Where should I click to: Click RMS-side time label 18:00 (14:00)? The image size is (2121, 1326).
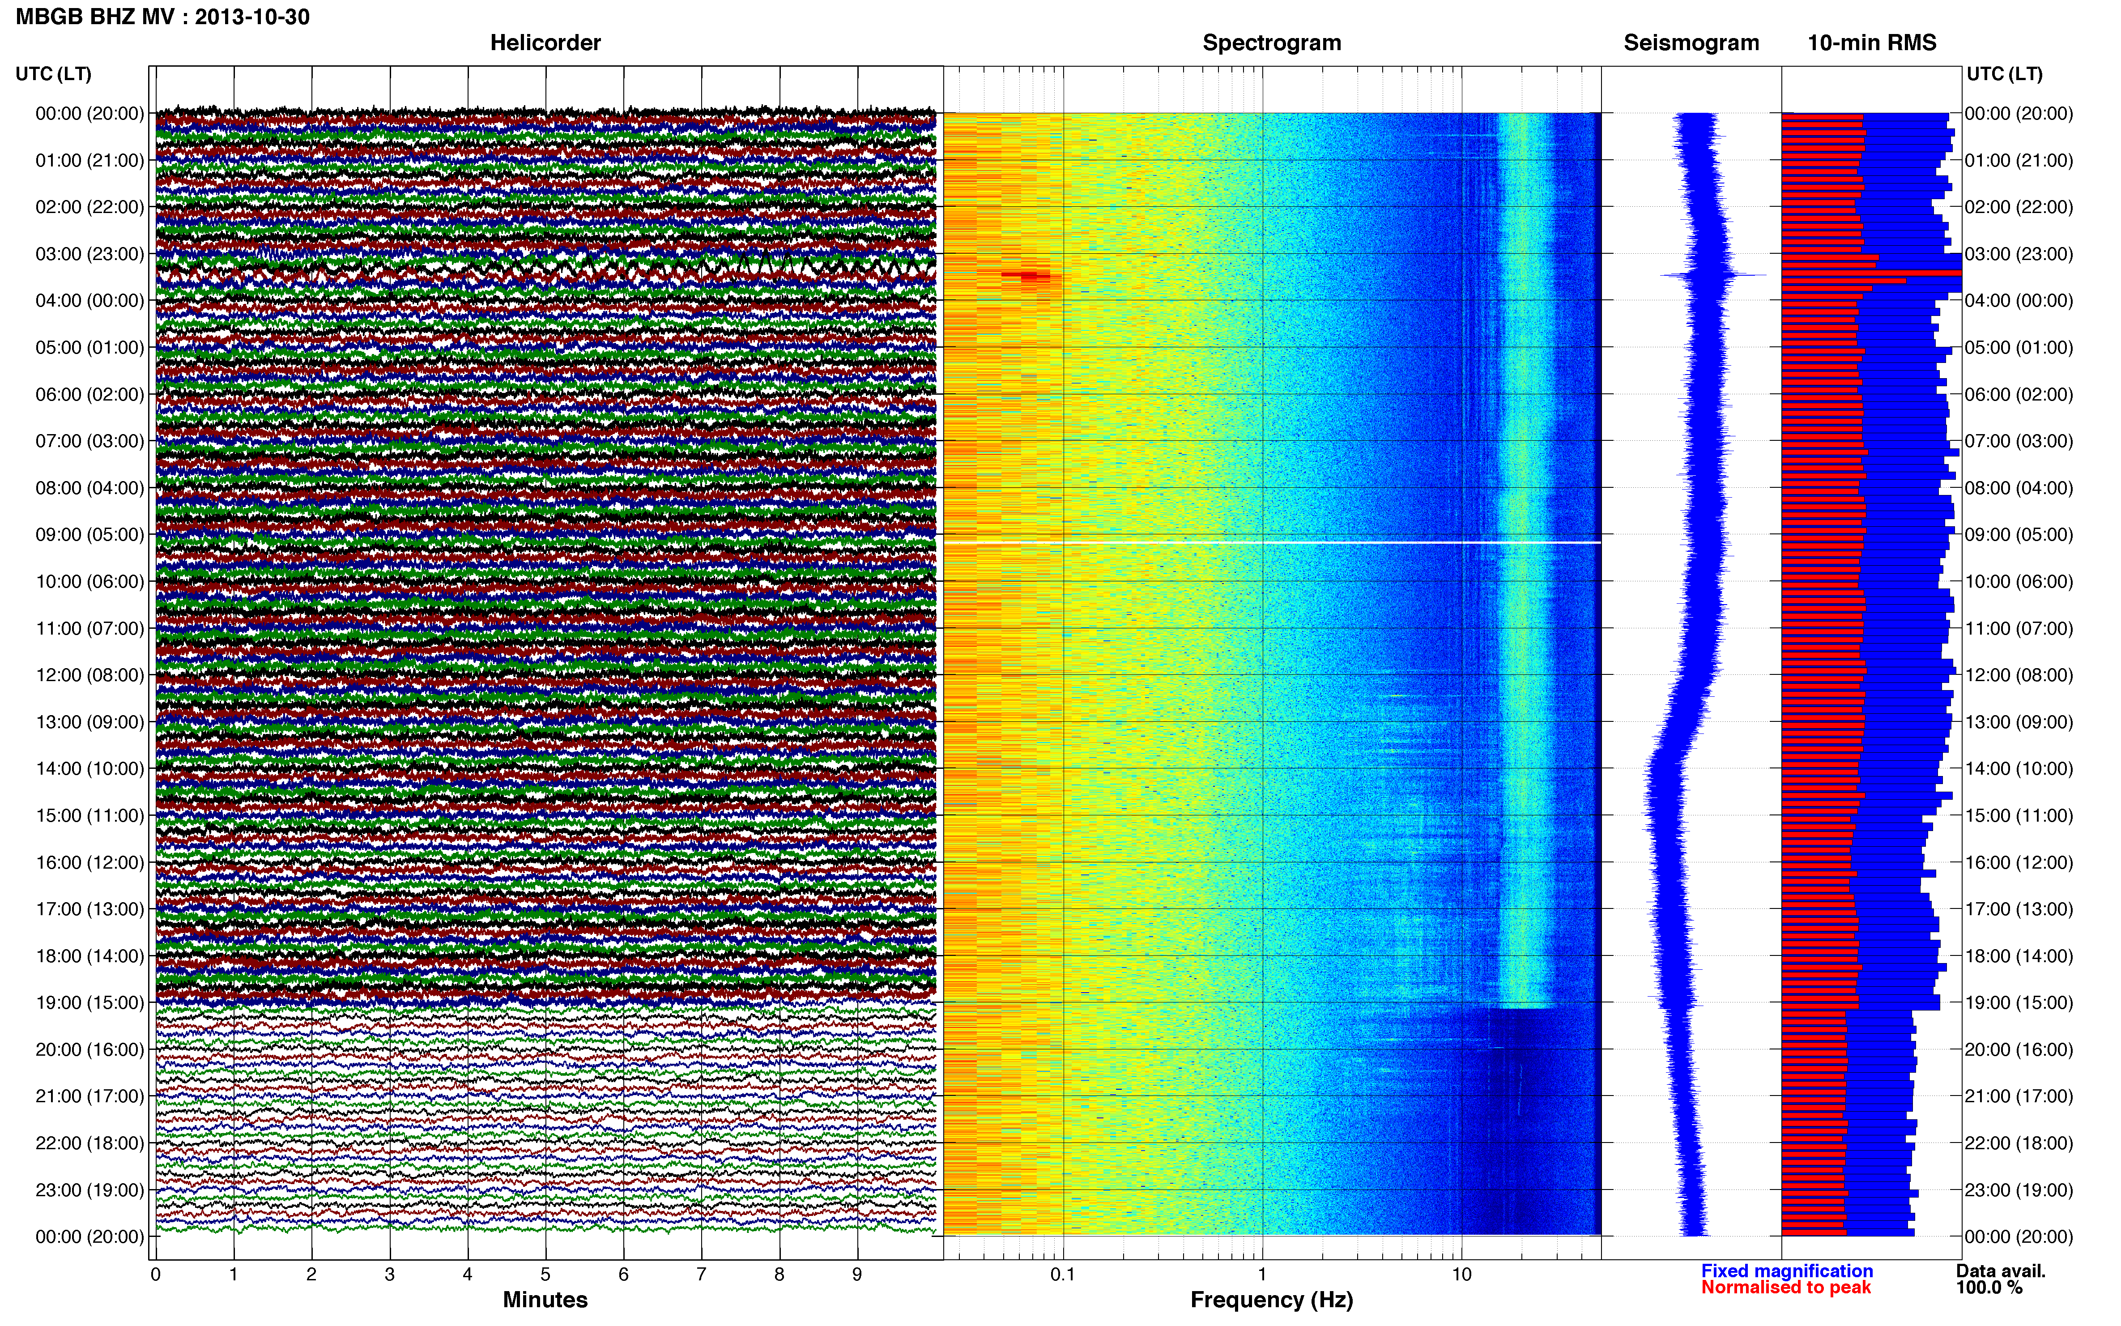(2019, 957)
